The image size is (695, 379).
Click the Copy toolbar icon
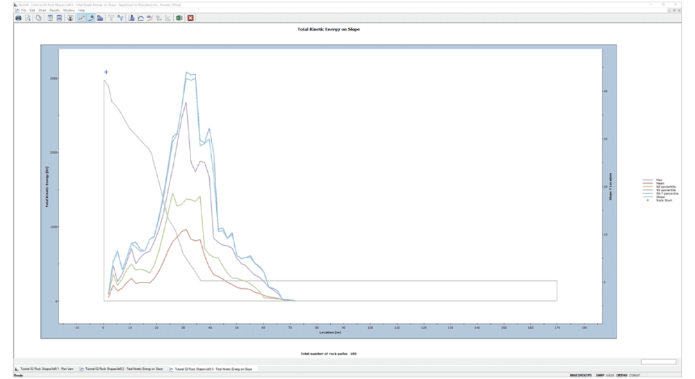click(x=38, y=18)
